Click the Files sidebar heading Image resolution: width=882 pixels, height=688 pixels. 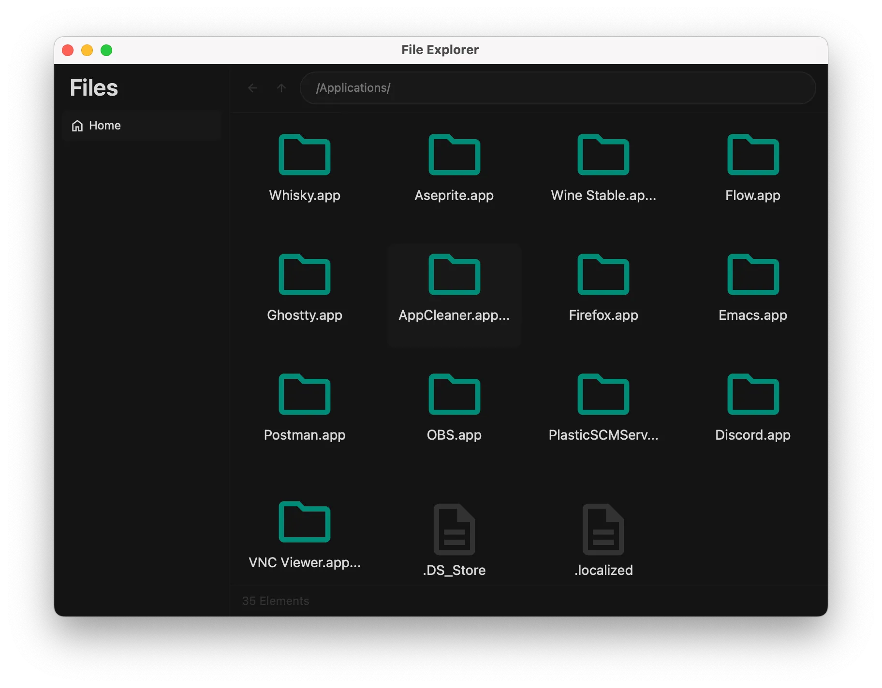click(94, 88)
